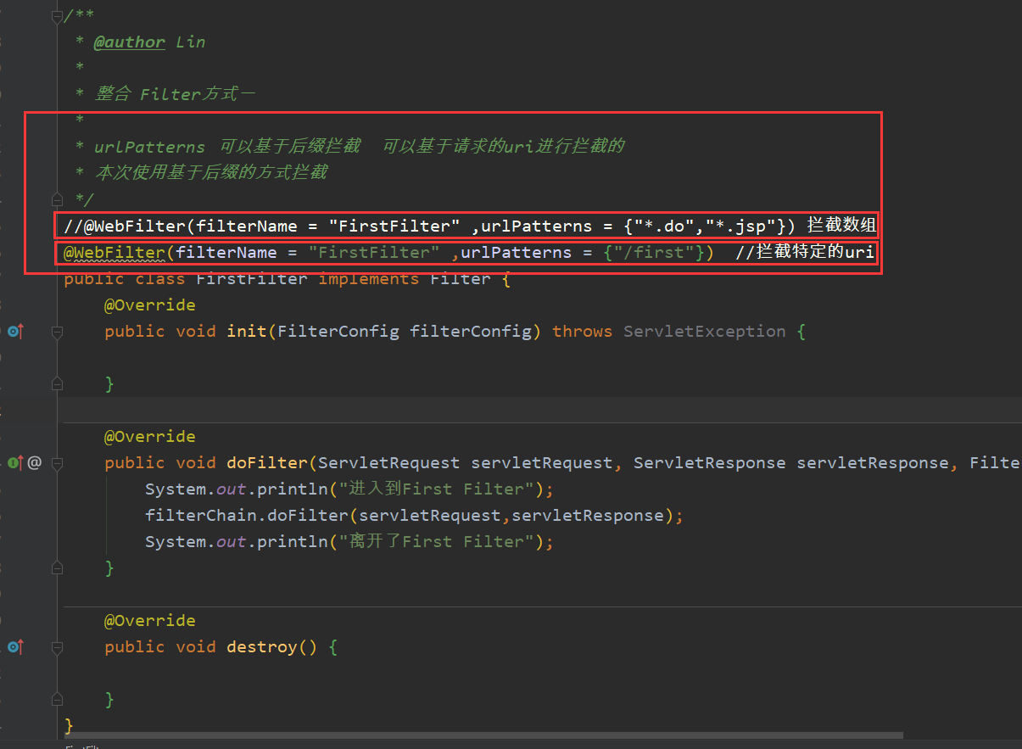
Task: Fold the destroy method at its signature line
Action: click(x=57, y=647)
